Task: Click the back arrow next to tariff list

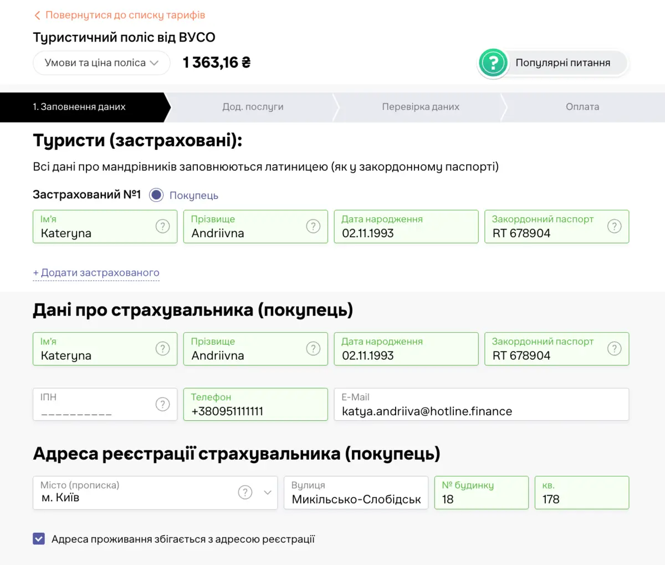Action: [37, 16]
